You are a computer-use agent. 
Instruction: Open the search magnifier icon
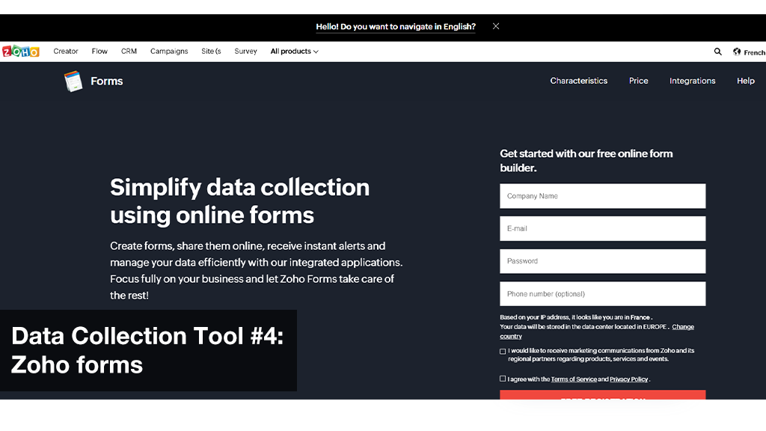[717, 52]
